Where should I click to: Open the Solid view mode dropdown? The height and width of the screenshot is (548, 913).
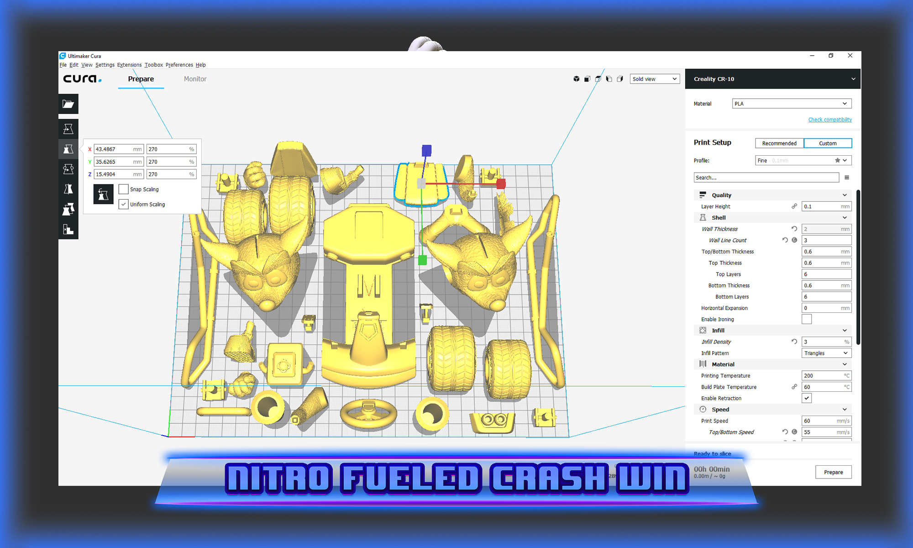[655, 79]
